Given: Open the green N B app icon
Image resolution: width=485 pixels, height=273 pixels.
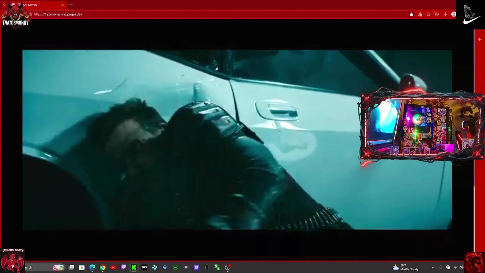Looking at the screenshot, I should [217, 267].
